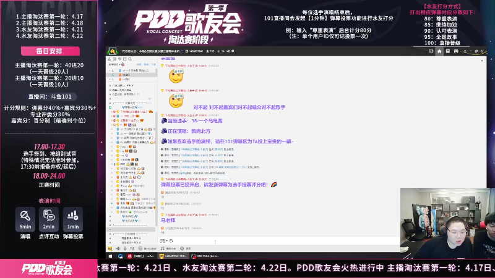Open the Windows Start button
Screen dimensions: 495x278
coord(110,256)
